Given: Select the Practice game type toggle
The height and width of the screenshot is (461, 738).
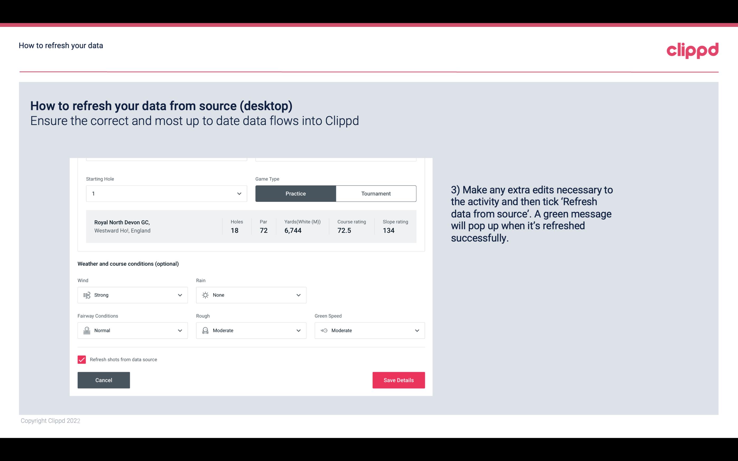Looking at the screenshot, I should point(296,193).
